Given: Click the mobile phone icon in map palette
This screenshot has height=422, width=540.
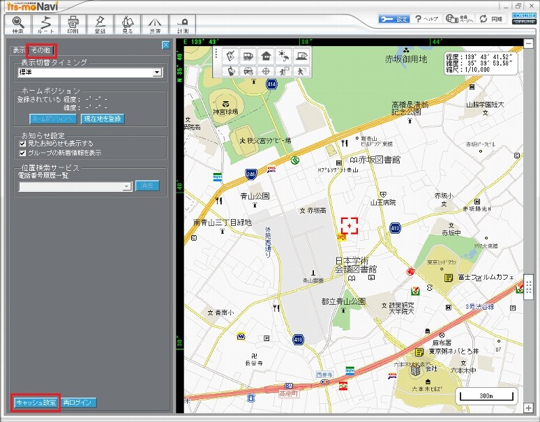Looking at the screenshot, I should 230,71.
